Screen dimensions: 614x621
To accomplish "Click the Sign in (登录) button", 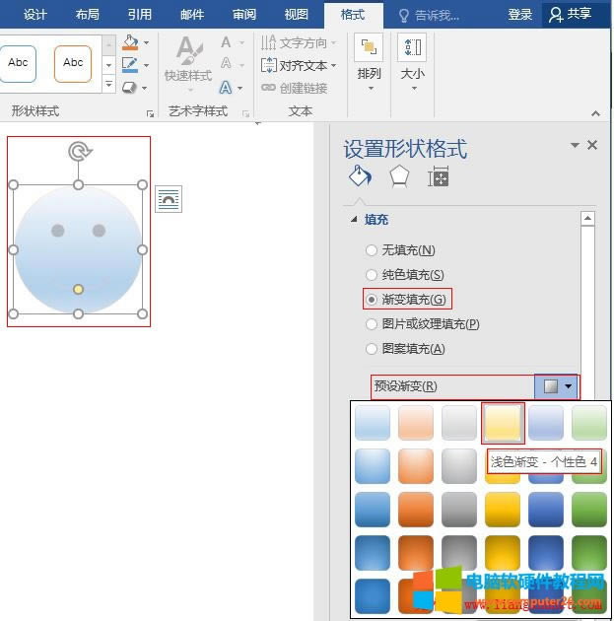I will click(520, 15).
